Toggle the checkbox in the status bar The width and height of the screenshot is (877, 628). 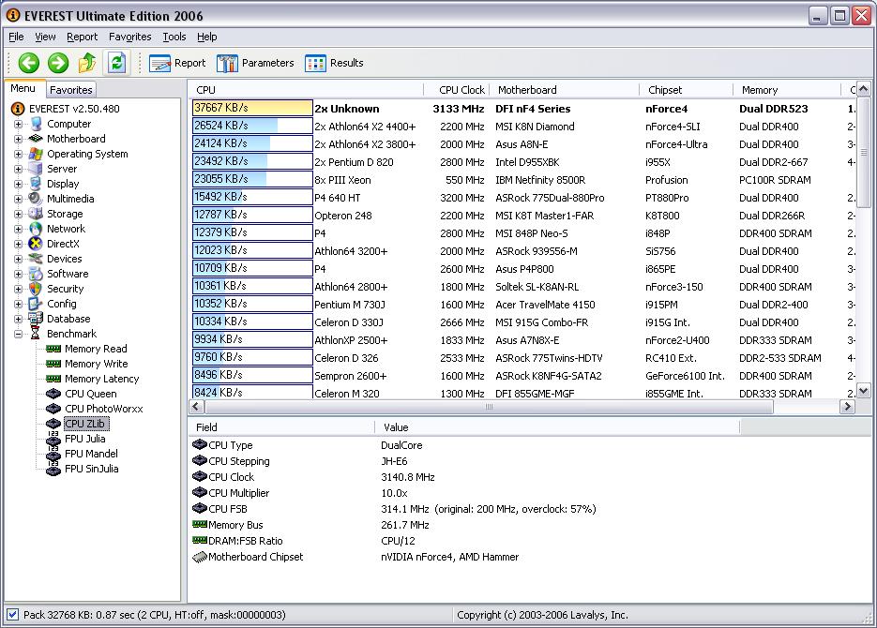pyautogui.click(x=13, y=615)
